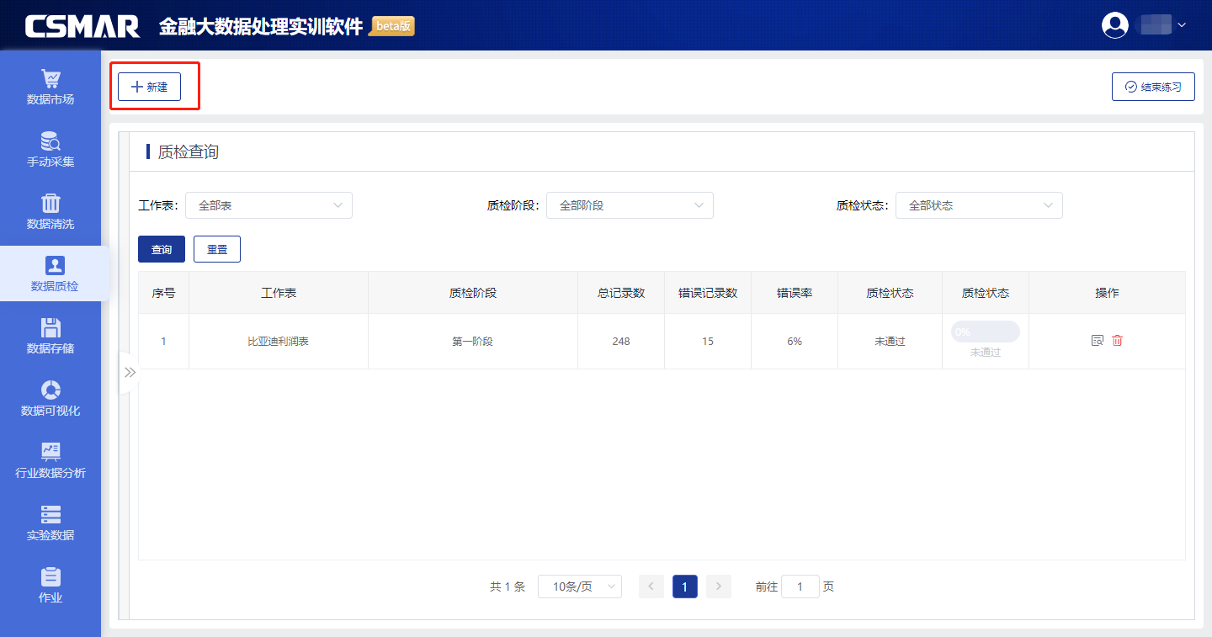
Task: Click the user avatar icon in header
Action: pyautogui.click(x=1115, y=25)
